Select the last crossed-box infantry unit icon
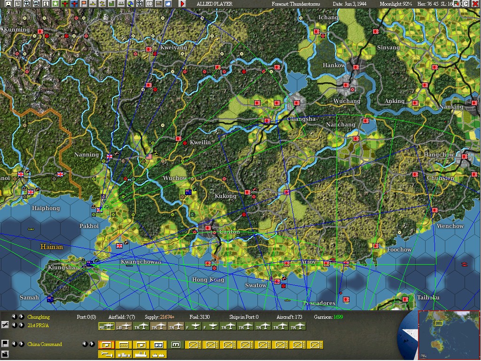Viewport: 481px width, 361px height. coord(315,345)
